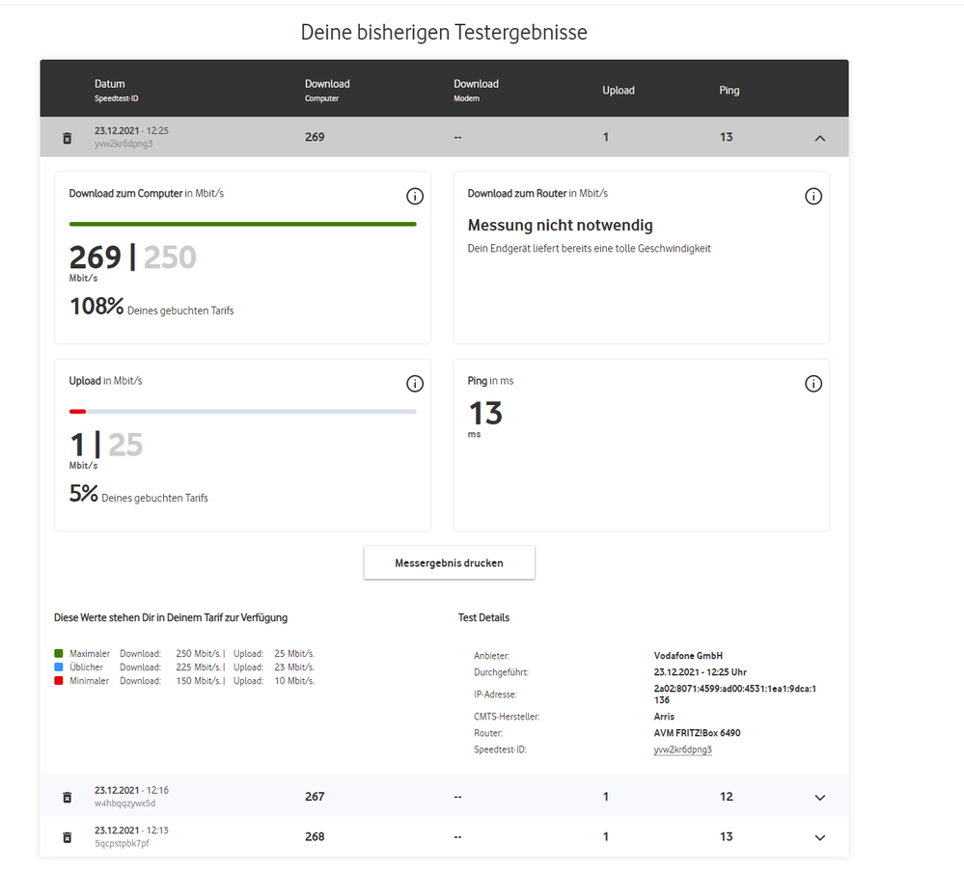Delete the 12:16 speedtest result
The image size is (964, 871).
67,798
